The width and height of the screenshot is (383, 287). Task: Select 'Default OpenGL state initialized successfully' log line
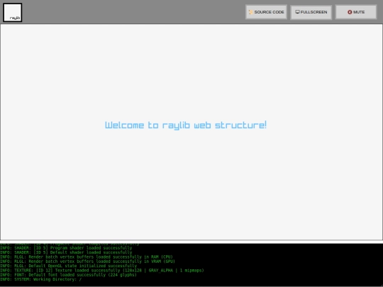point(68,266)
